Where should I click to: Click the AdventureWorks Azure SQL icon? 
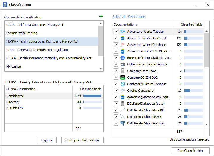pos(122,38)
